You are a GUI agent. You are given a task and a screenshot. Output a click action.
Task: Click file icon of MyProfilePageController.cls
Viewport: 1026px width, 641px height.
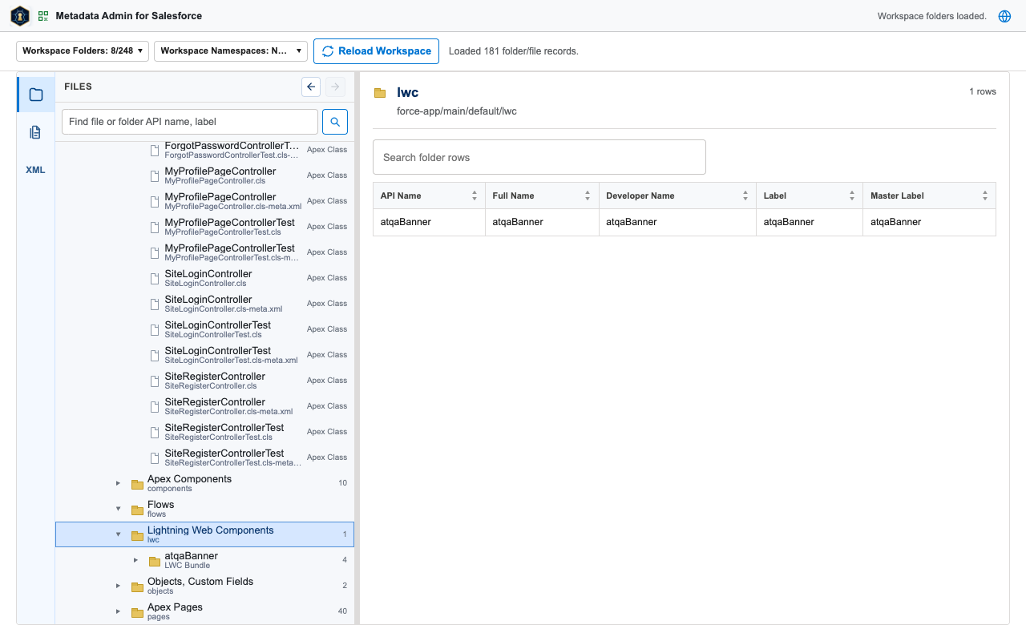click(155, 175)
